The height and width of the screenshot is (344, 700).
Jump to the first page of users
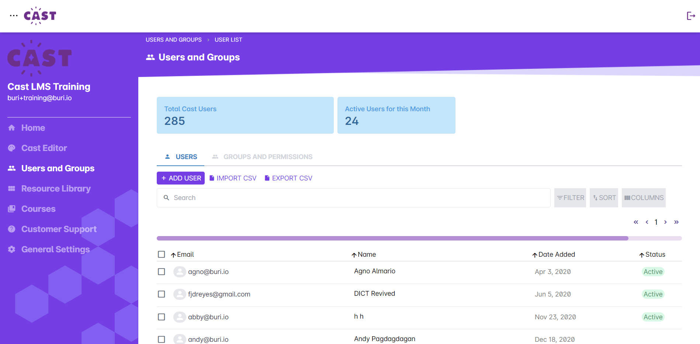click(x=636, y=222)
